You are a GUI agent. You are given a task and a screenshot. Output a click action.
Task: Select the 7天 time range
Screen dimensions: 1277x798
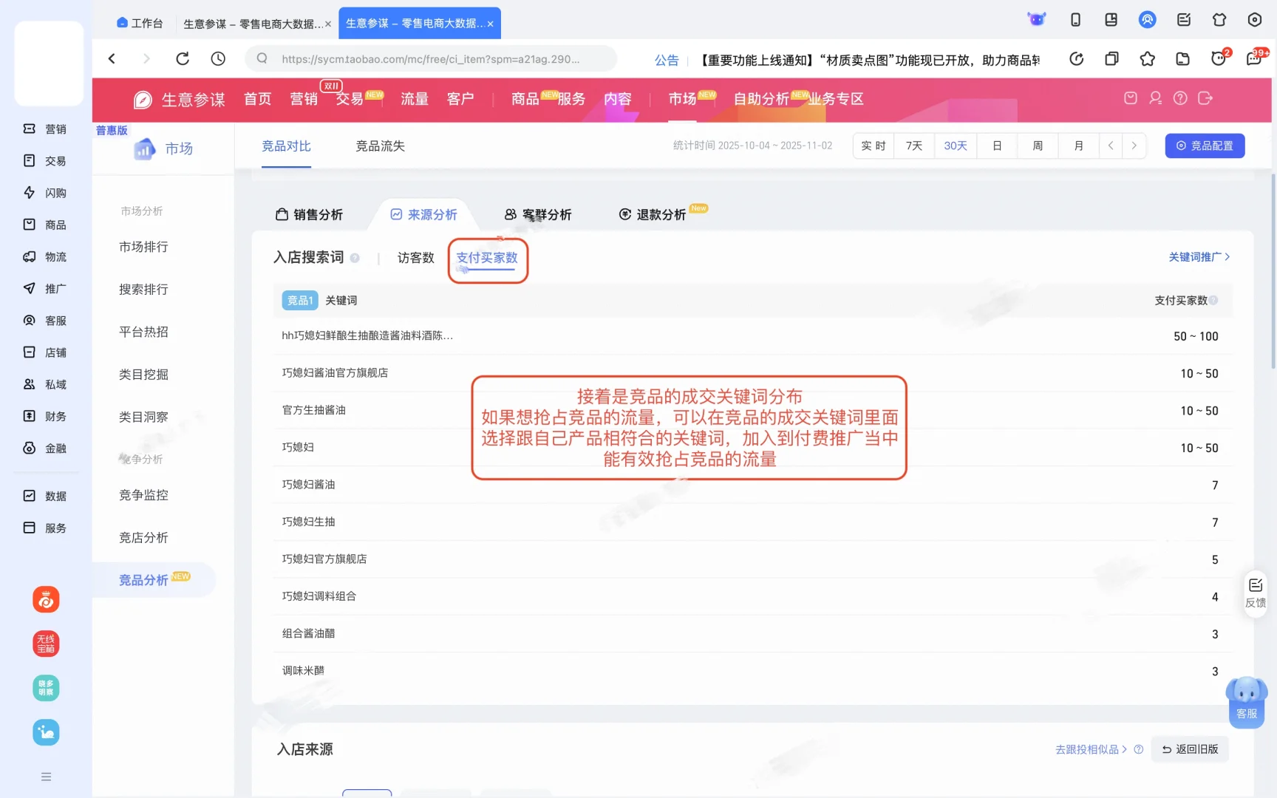[914, 146]
